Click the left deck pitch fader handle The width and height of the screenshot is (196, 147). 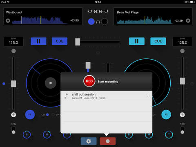(x=13, y=84)
